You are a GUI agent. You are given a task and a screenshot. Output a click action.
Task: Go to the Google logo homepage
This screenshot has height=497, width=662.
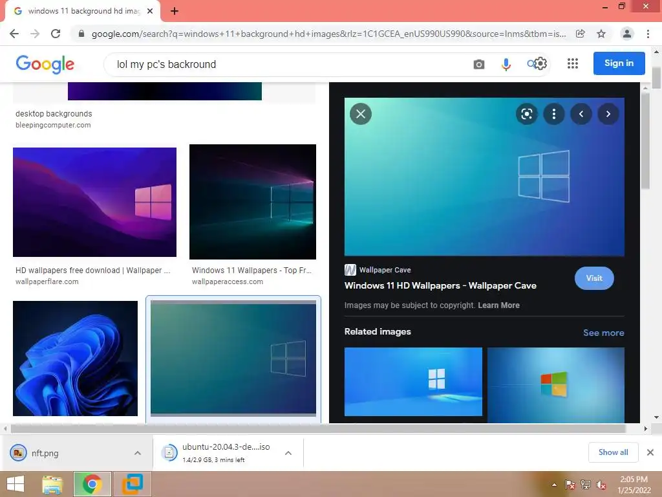[45, 64]
